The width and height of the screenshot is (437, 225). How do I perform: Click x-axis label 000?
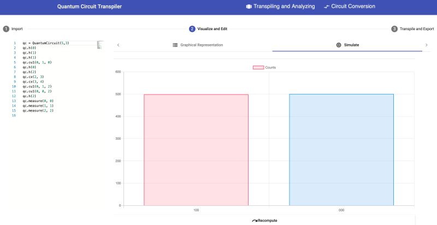[341, 210]
